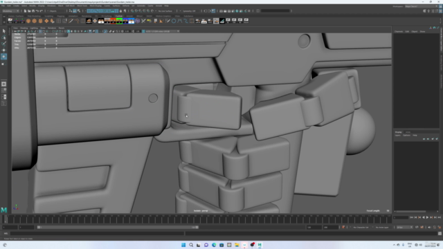Switch to the Move tool
443x249 pixels.
click(x=3, y=50)
